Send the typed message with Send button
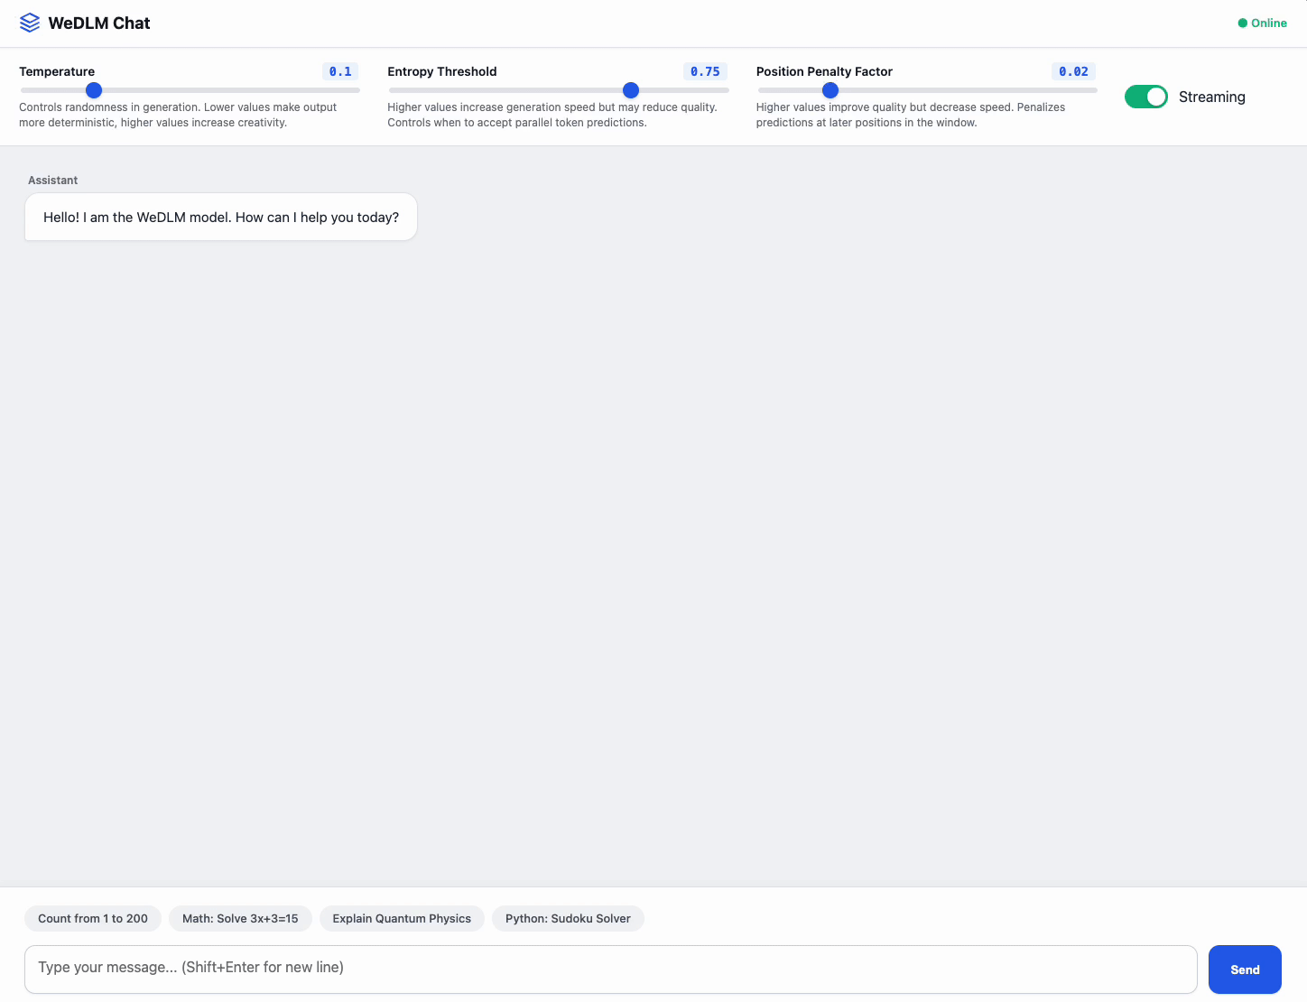The image size is (1307, 1002). click(1245, 970)
